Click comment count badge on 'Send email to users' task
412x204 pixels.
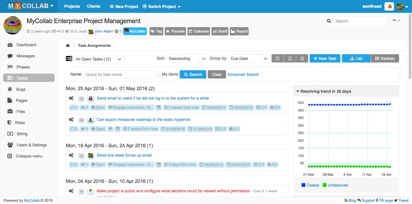pyautogui.click(x=74, y=108)
